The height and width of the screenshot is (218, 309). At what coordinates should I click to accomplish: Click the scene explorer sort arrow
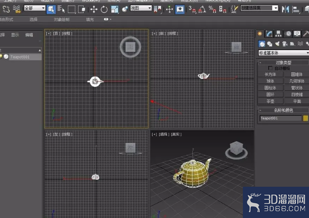click(x=40, y=50)
